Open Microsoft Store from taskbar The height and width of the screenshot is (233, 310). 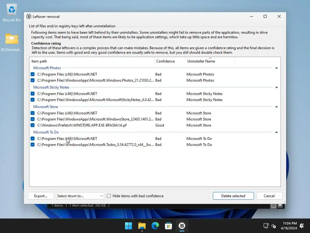pos(168,226)
